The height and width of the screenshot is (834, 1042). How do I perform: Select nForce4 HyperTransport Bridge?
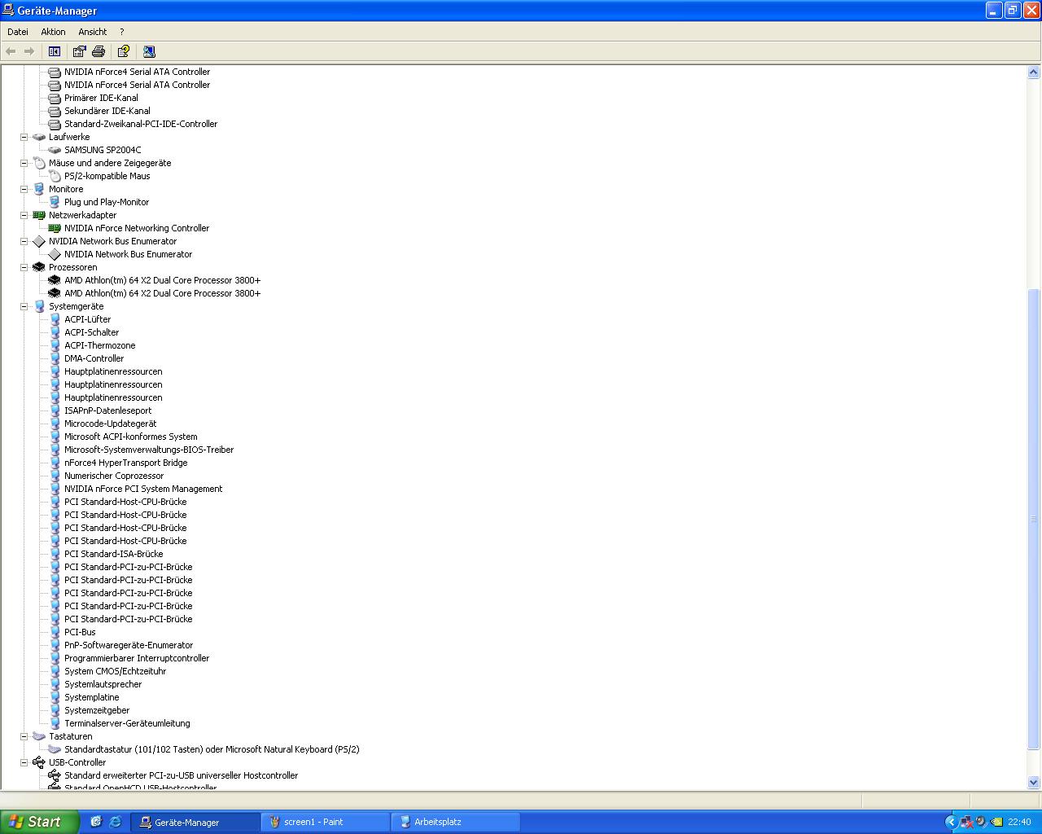coord(125,463)
